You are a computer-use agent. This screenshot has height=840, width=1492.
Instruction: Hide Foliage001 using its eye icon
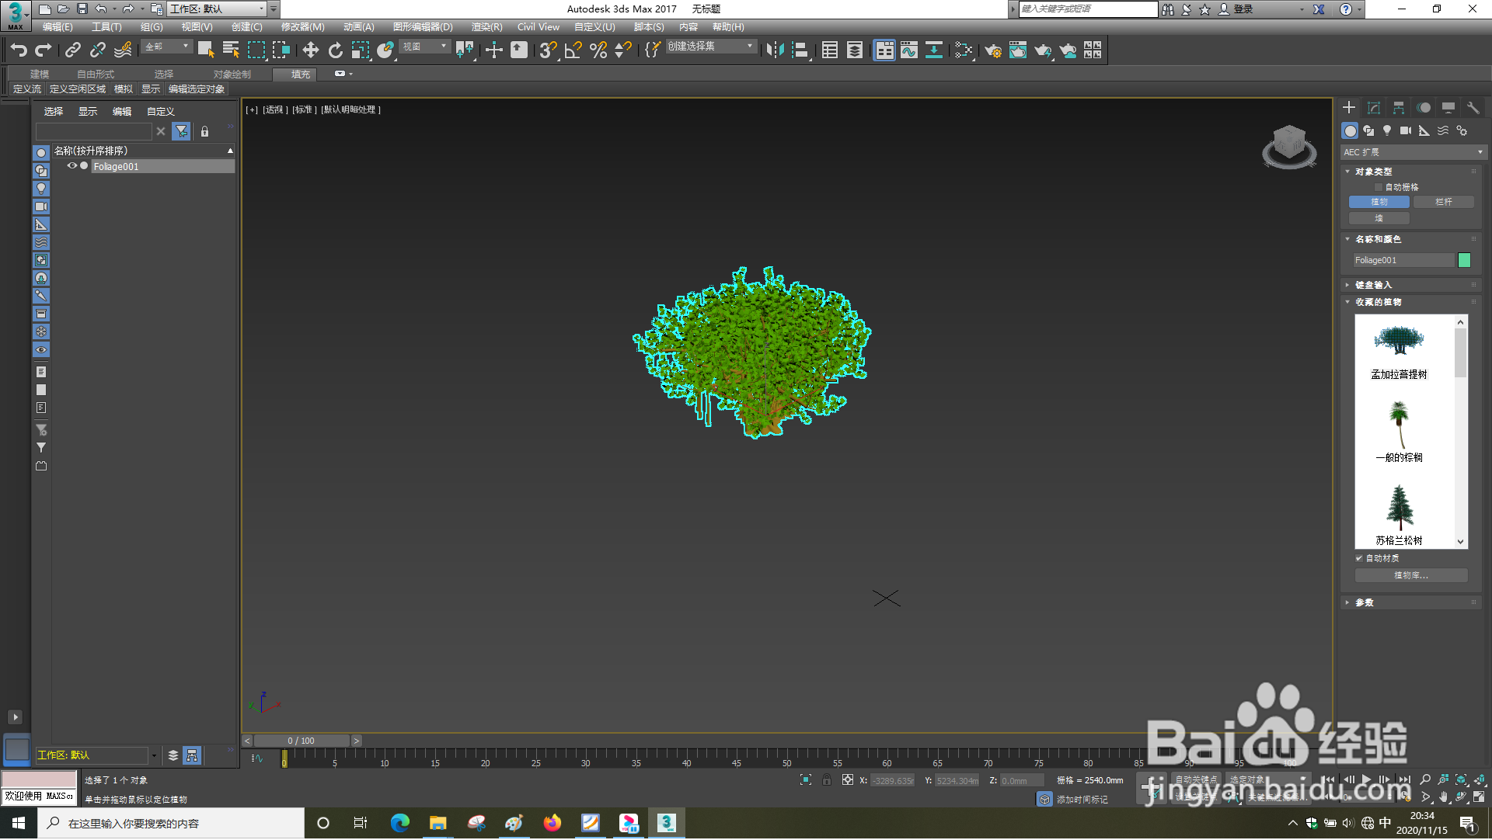click(71, 166)
